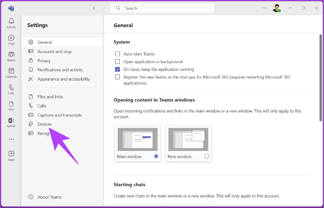Image resolution: width=324 pixels, height=208 pixels.
Task: Check Open application in background
Action: coord(117,62)
